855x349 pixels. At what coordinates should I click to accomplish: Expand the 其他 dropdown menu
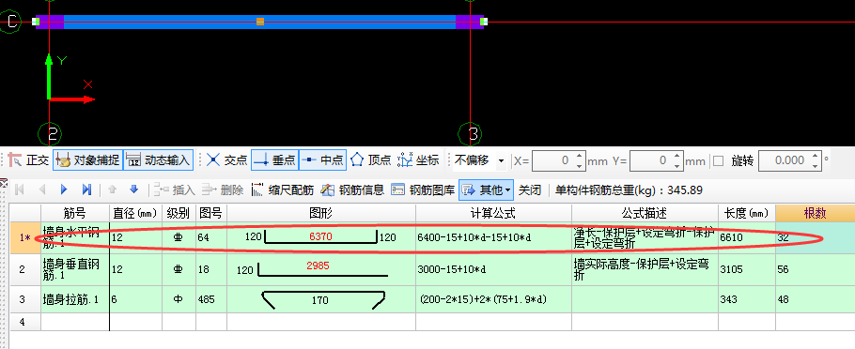(x=487, y=190)
